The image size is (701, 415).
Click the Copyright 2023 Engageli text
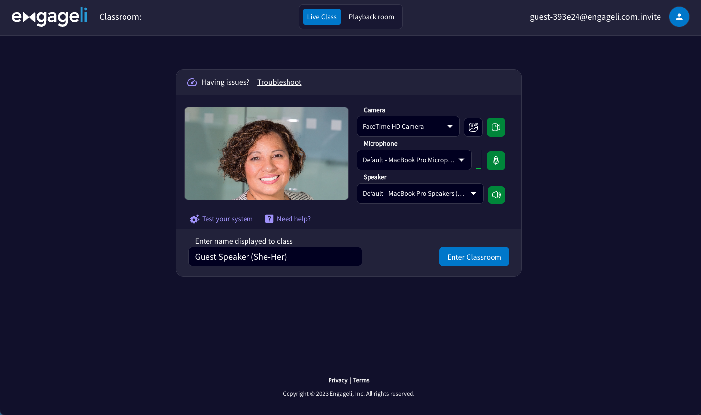(x=349, y=394)
